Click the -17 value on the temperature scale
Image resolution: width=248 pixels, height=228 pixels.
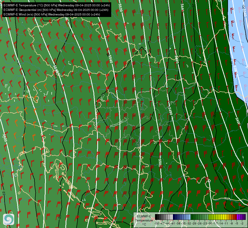pyautogui.click(x=215, y=223)
